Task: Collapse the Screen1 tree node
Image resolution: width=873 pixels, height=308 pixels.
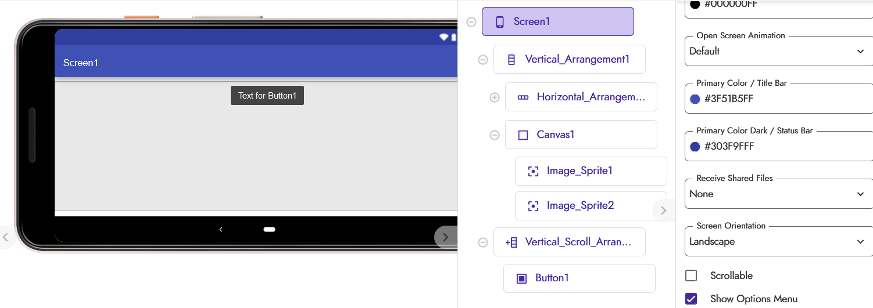Action: tap(471, 22)
